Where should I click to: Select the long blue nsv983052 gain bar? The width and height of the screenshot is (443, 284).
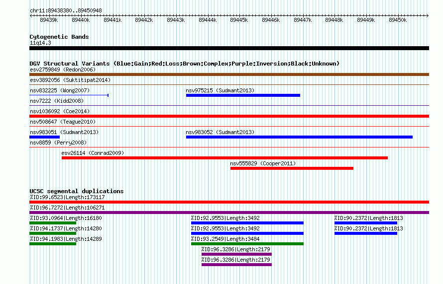299,137
